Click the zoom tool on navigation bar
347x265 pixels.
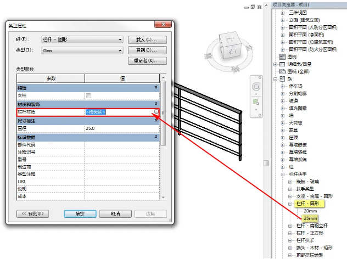click(256, 102)
